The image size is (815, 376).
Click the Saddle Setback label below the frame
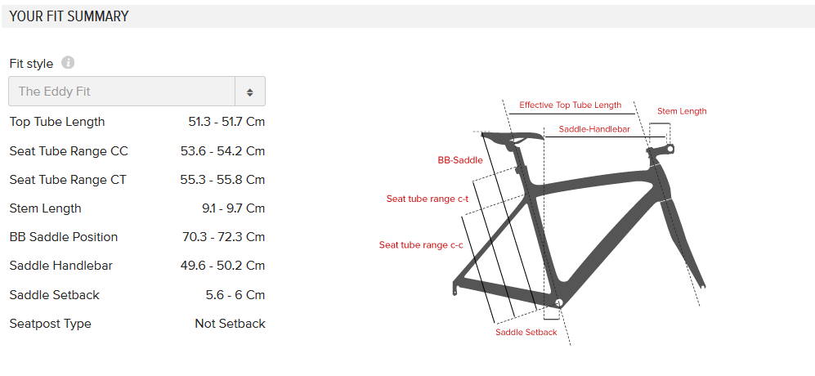526,332
